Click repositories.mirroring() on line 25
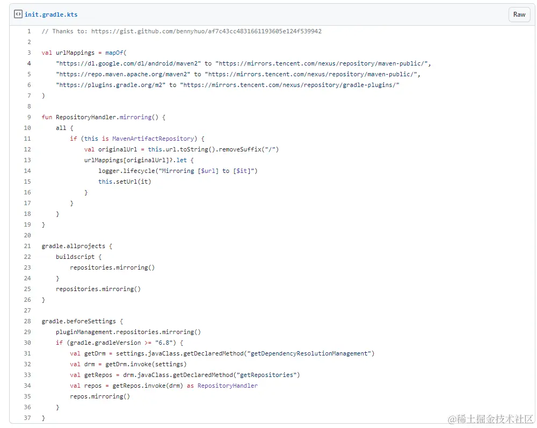The width and height of the screenshot is (537, 428). coord(98,289)
